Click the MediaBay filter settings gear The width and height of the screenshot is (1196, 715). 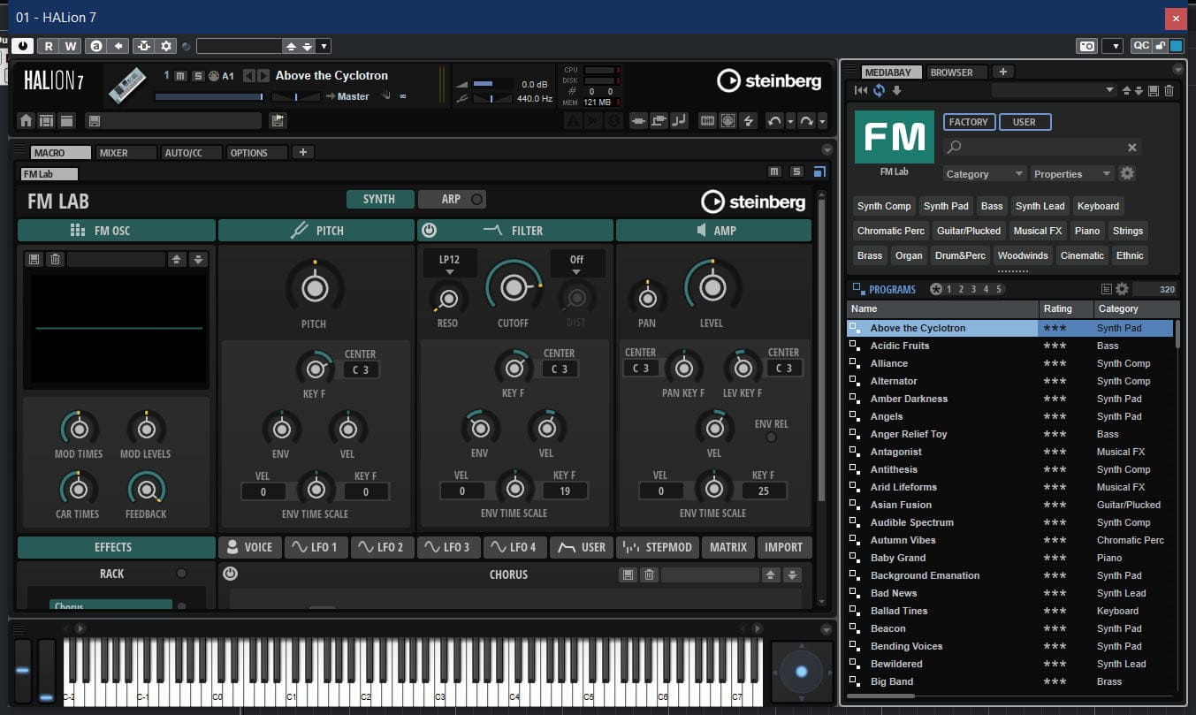1127,173
